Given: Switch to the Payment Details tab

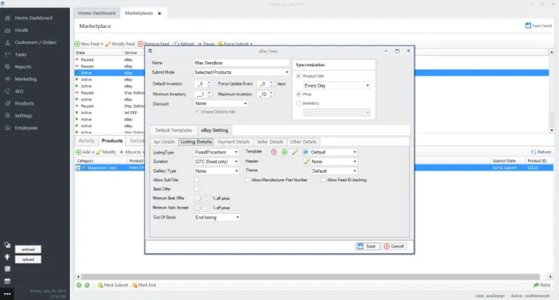Looking at the screenshot, I should coord(234,142).
